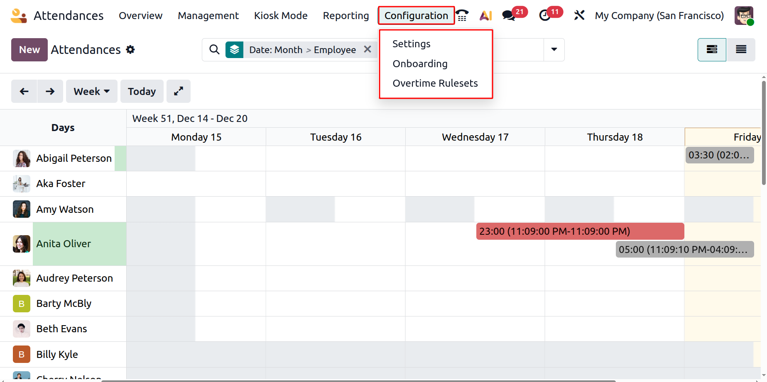Toggle the search options dropdown arrow
The image size is (767, 382).
pos(554,50)
